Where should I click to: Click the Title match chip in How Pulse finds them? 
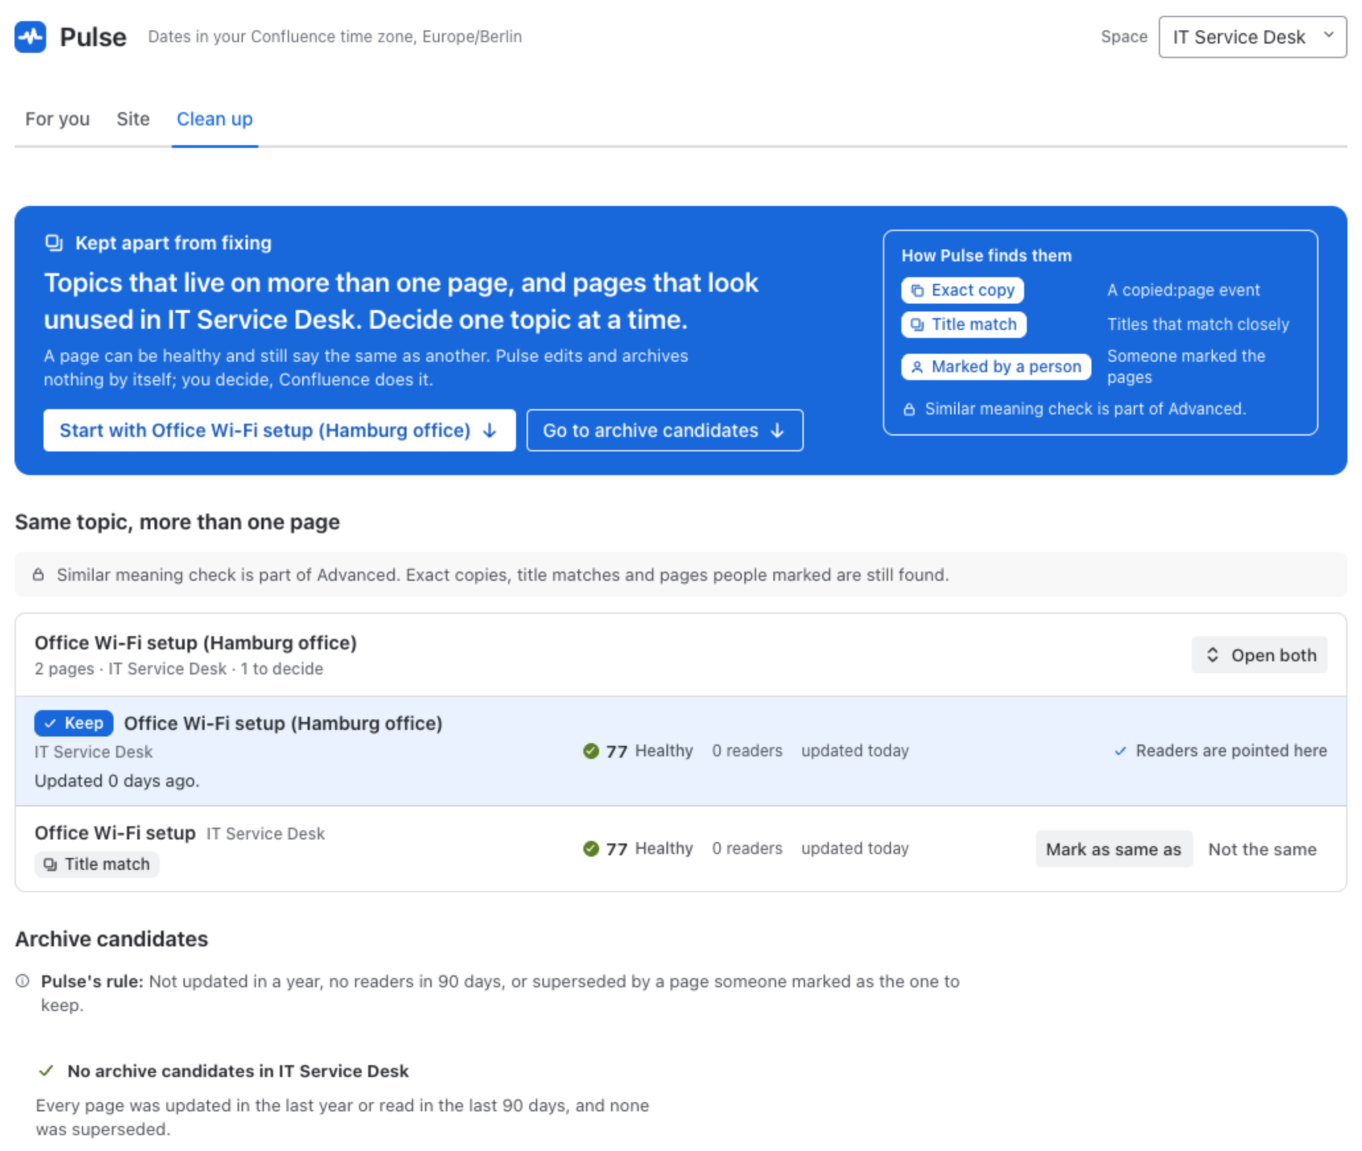click(x=963, y=324)
